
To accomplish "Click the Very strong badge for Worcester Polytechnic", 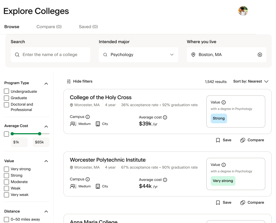I will [x=223, y=181].
